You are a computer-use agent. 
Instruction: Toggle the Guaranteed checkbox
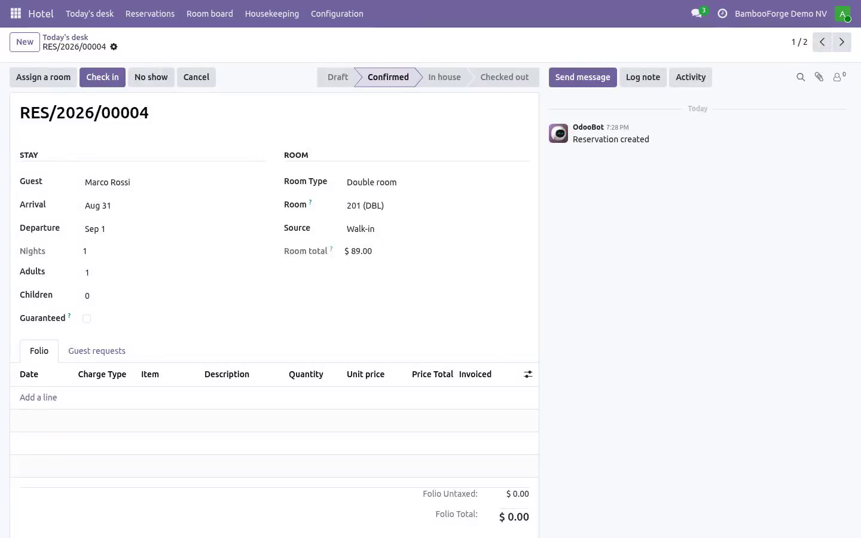[87, 319]
